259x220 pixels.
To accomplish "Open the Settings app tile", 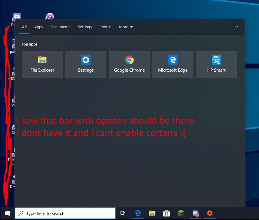I will coord(86,65).
